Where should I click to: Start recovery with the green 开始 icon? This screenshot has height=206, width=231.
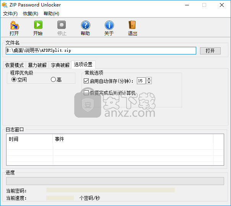38,25
